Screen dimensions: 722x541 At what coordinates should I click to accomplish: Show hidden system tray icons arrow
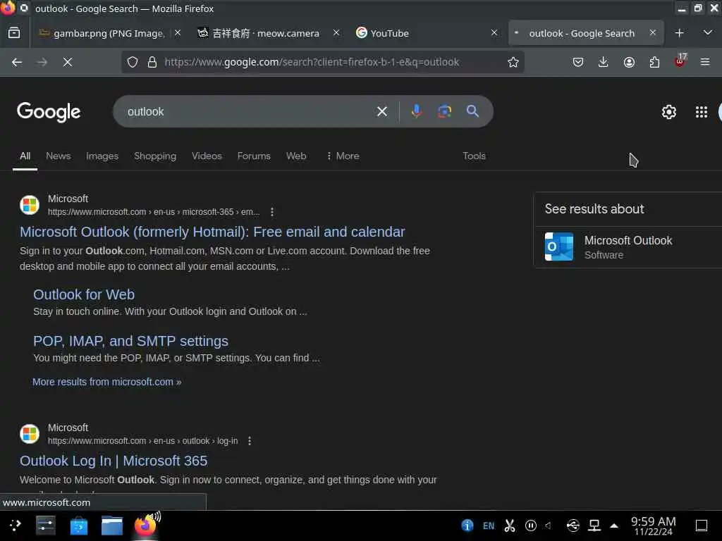point(614,526)
